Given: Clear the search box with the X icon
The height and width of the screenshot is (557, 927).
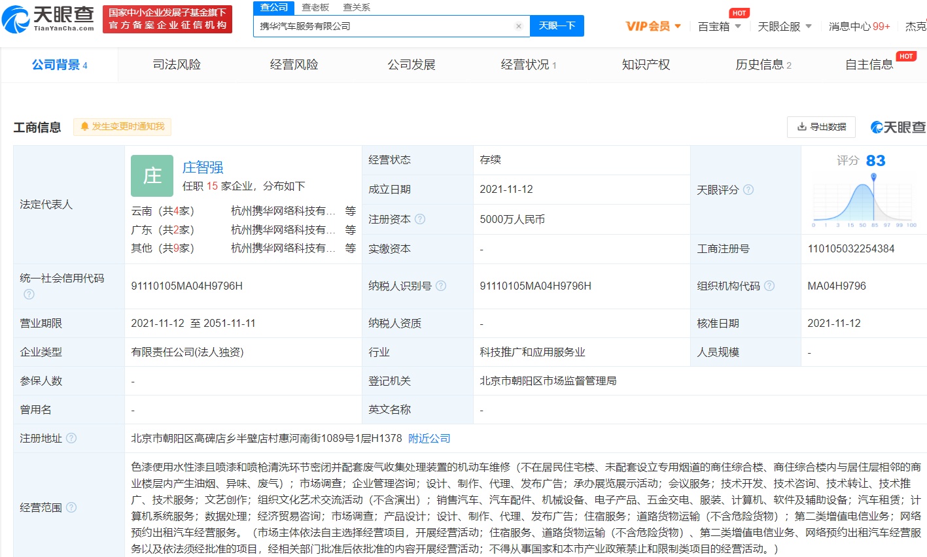Looking at the screenshot, I should click(519, 26).
